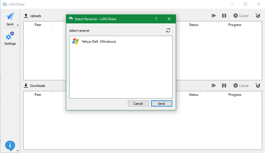Expand the Send dropdown arrow
The width and height of the screenshot is (265, 153).
click(18, 25)
